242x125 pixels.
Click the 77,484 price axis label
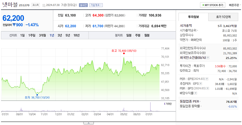165,48
